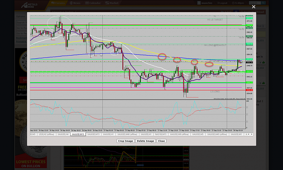This screenshot has width=283, height=170.
Task: Open the Options menu in the left sidebar
Action: coord(20,16)
